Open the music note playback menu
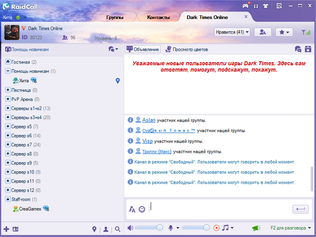This screenshot has width=316, height=237. coord(228,228)
